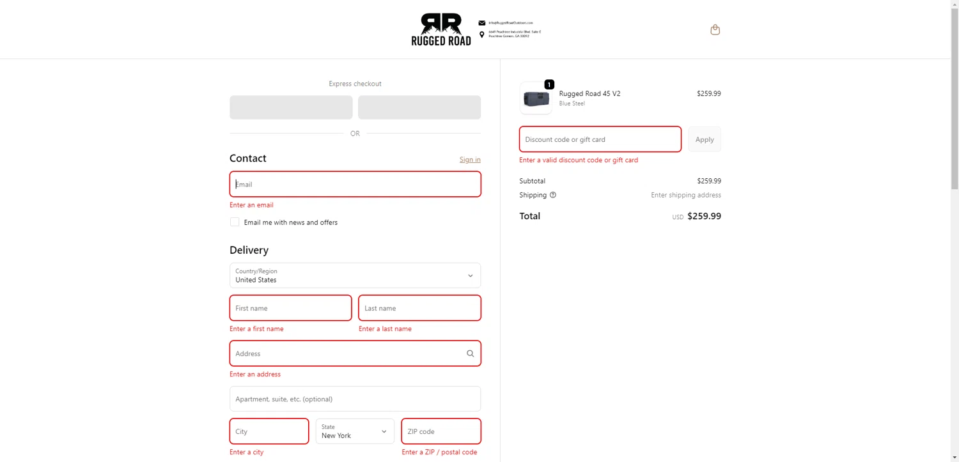Viewport: 959px width, 462px height.
Task: Click the Enter a ZIP / postal code error
Action: coord(439,452)
